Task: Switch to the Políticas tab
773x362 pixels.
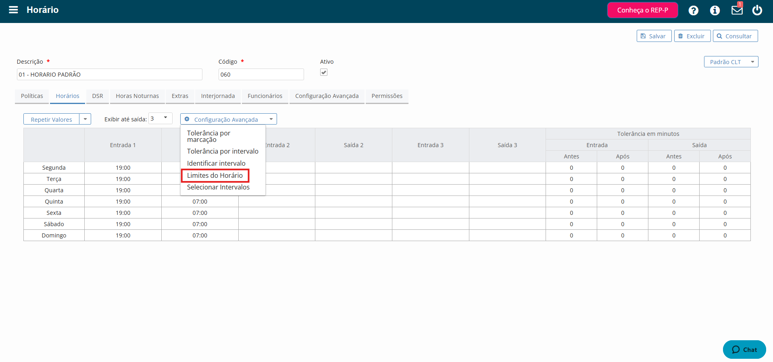Action: [x=32, y=96]
